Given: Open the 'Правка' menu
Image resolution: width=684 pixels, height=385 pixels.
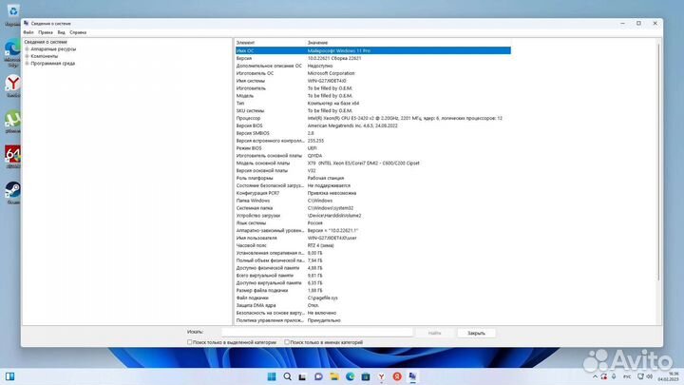Looking at the screenshot, I should pos(46,32).
